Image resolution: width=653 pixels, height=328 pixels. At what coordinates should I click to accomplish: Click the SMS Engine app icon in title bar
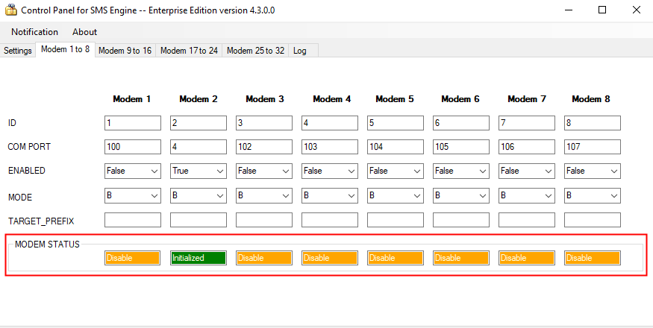10,10
